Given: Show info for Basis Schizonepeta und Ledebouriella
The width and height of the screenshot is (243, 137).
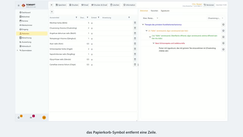Looking at the screenshot, I should 223,43.
